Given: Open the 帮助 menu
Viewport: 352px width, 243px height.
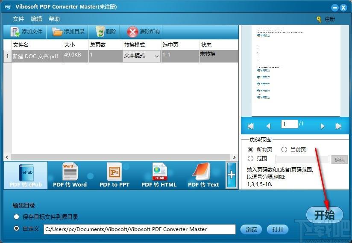Looking at the screenshot, I should point(54,19).
